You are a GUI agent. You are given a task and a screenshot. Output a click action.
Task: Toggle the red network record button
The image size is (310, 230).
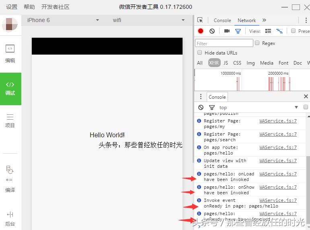coord(201,31)
